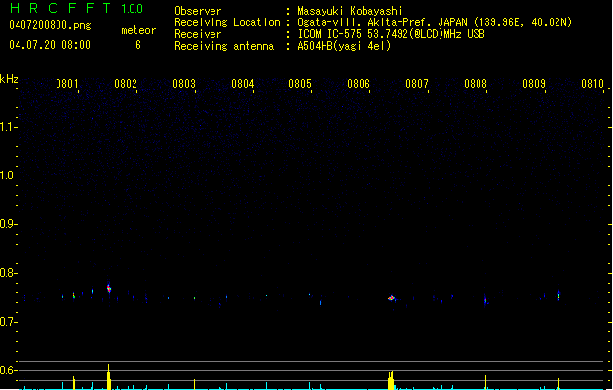This screenshot has height=390, width=613.
Task: Click the kHz axis unit label
Action: tap(9, 79)
